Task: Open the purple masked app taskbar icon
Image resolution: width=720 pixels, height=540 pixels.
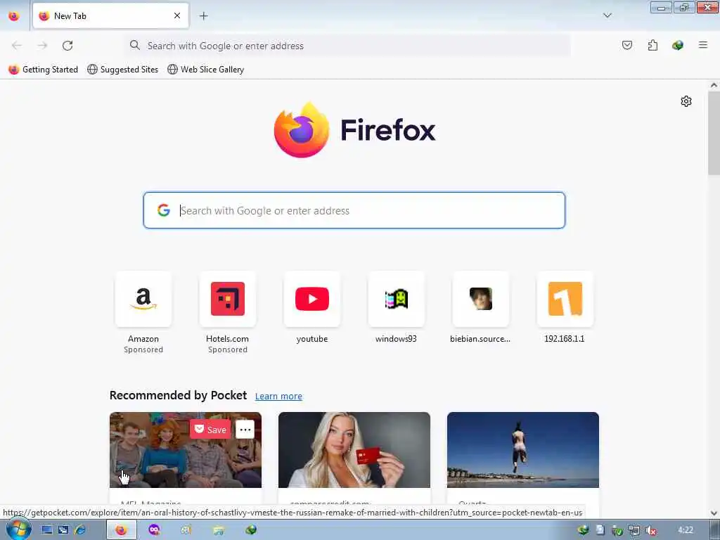Action: click(x=154, y=530)
